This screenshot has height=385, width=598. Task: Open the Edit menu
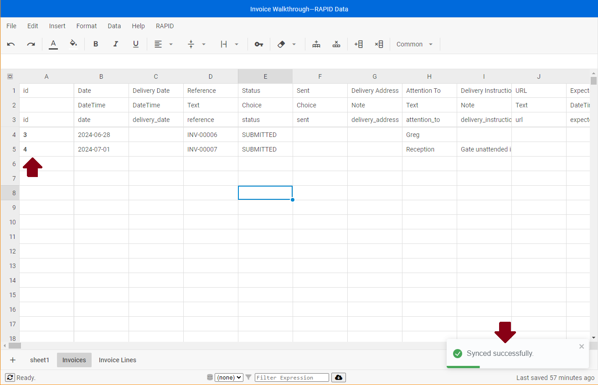coord(33,26)
